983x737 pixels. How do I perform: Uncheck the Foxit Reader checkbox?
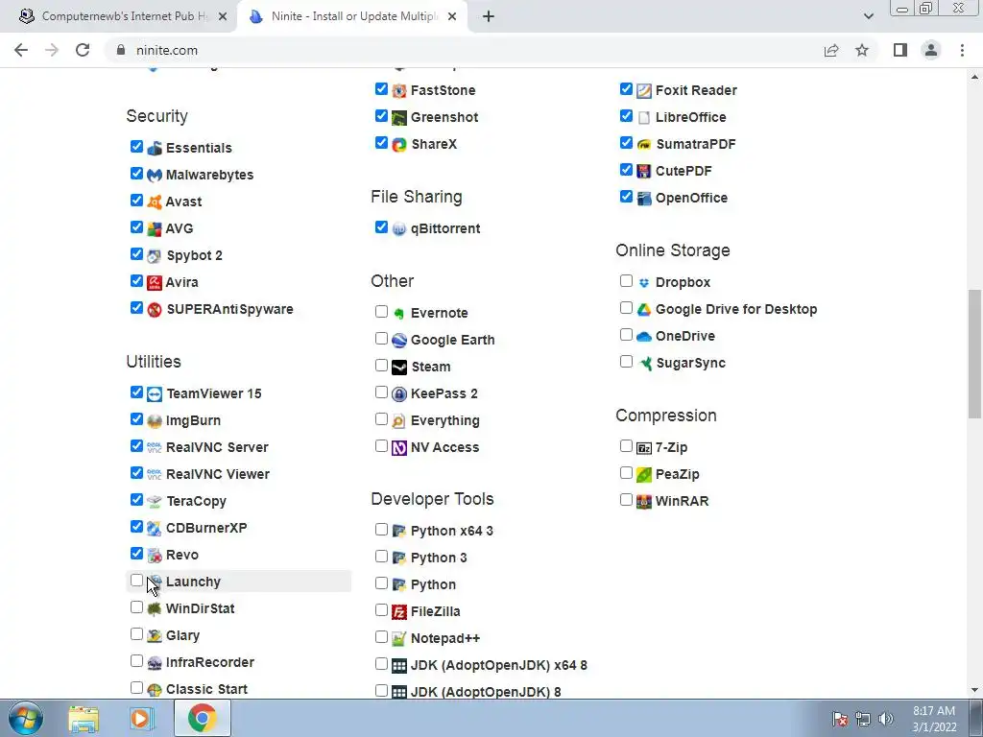click(x=626, y=89)
